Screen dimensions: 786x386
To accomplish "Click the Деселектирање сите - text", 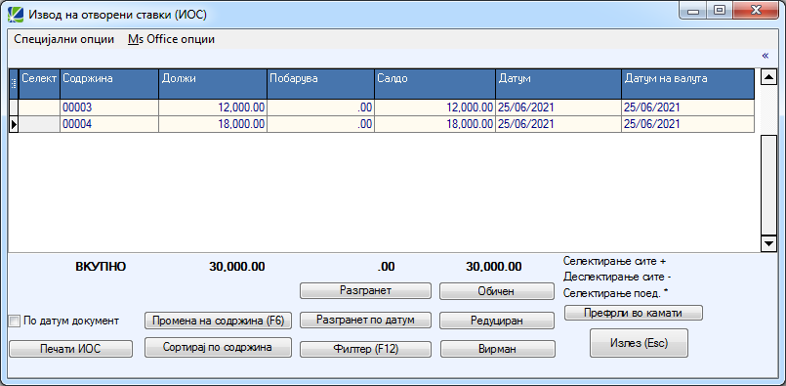I will point(617,277).
